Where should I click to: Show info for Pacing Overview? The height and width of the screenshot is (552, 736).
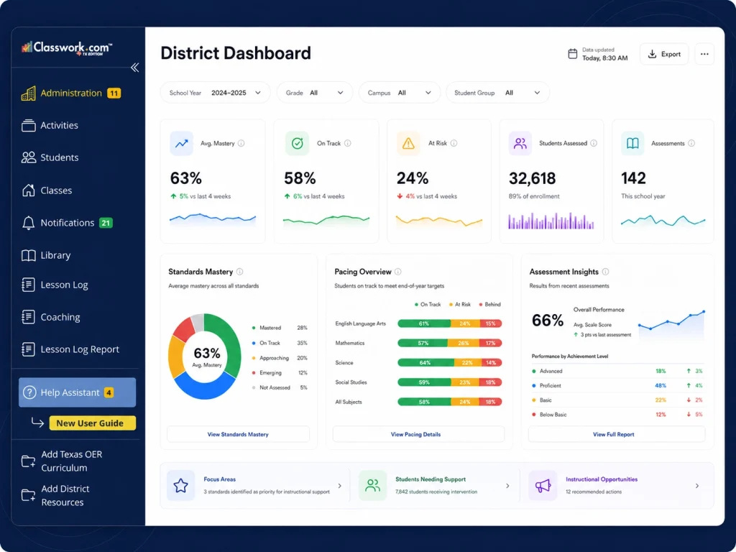click(x=398, y=271)
